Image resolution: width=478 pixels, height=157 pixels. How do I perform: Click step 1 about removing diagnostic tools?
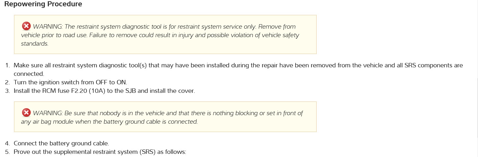coord(190,66)
